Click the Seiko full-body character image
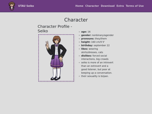152x114 pixels. (x=56, y=58)
